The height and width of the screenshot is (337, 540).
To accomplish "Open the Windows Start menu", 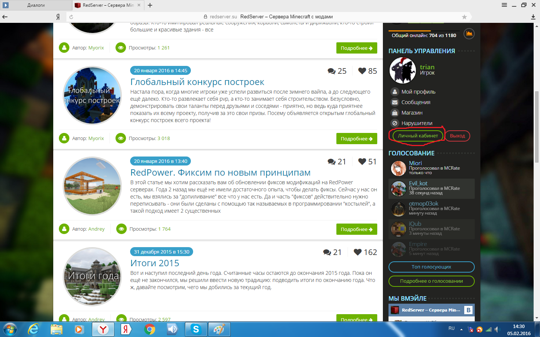I will [10, 330].
